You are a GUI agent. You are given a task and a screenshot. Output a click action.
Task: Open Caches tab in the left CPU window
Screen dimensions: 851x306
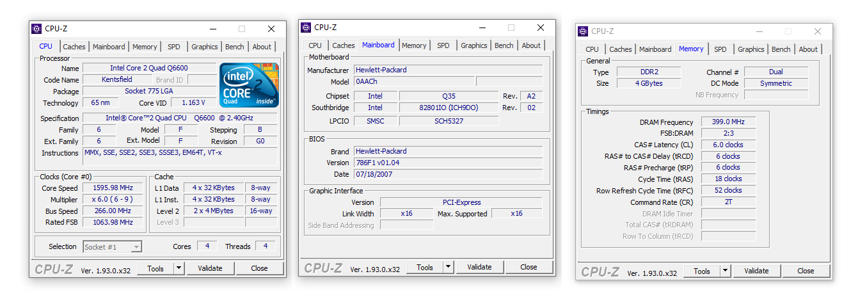click(74, 47)
